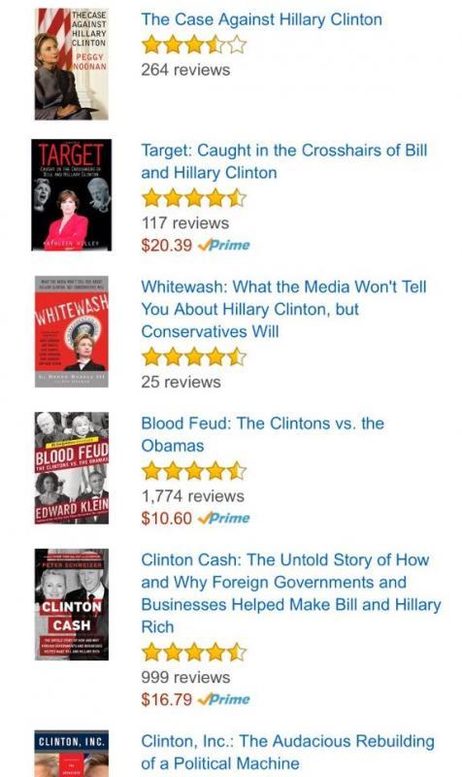Click star rating above 25 reviews
The image size is (462, 777).
click(193, 356)
